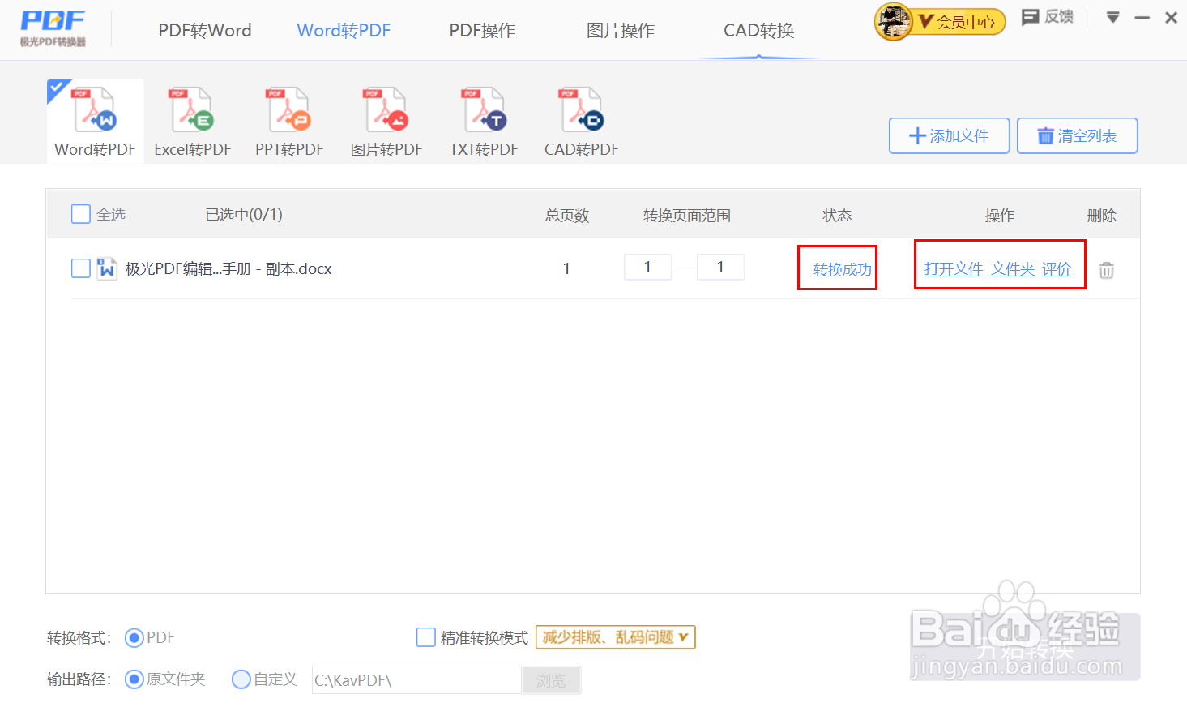Image resolution: width=1187 pixels, height=707 pixels.
Task: Select 原文件夹 output path radio
Action: coord(134,679)
